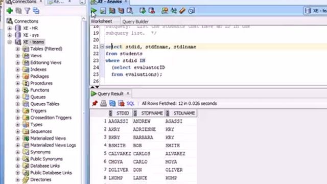The height and width of the screenshot is (184, 327).
Task: Open the XE - teams connection dropdown
Action: coord(316,11)
